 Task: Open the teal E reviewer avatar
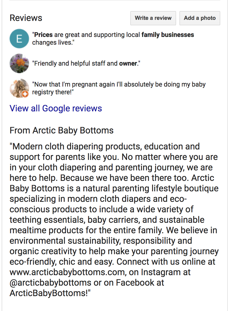point(19,39)
